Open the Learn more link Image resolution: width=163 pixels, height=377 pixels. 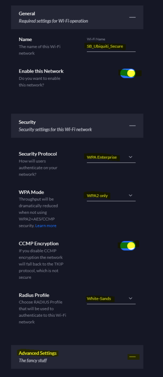pyautogui.click(x=46, y=225)
